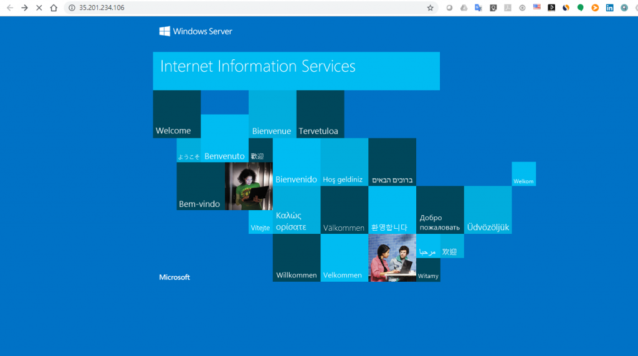Open the browser home page

tap(54, 7)
